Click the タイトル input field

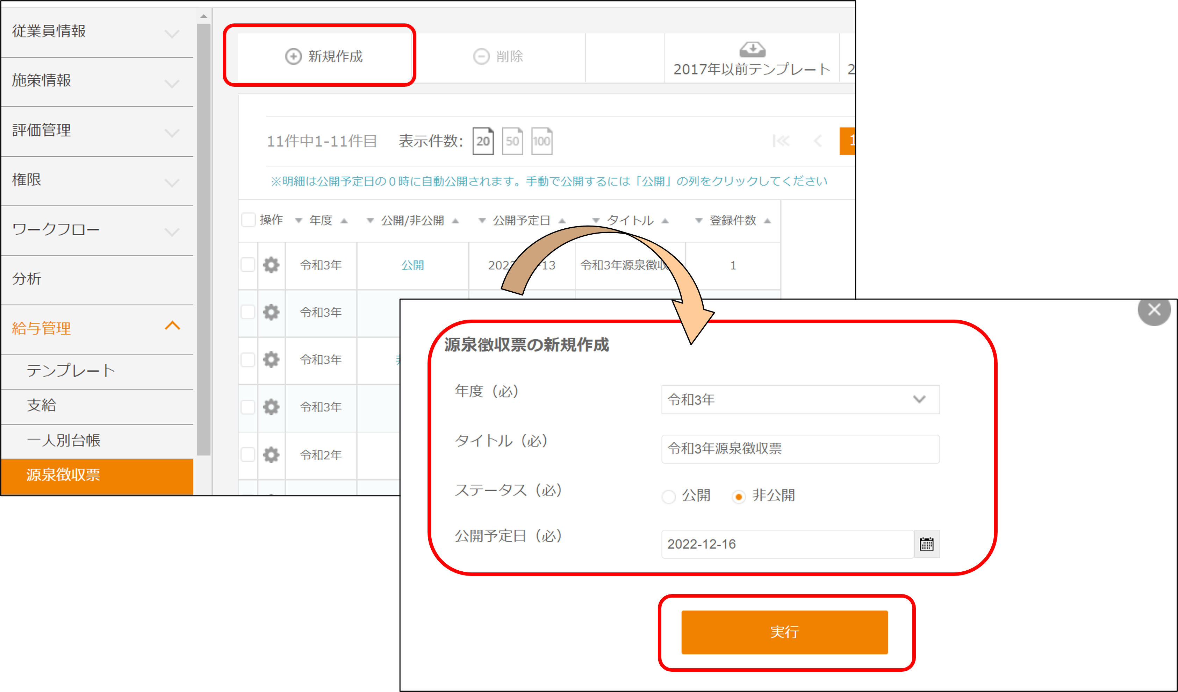pos(800,449)
